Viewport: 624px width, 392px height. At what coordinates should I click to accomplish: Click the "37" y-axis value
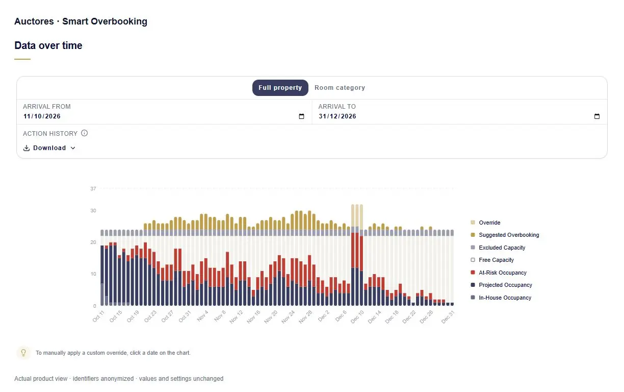point(93,189)
